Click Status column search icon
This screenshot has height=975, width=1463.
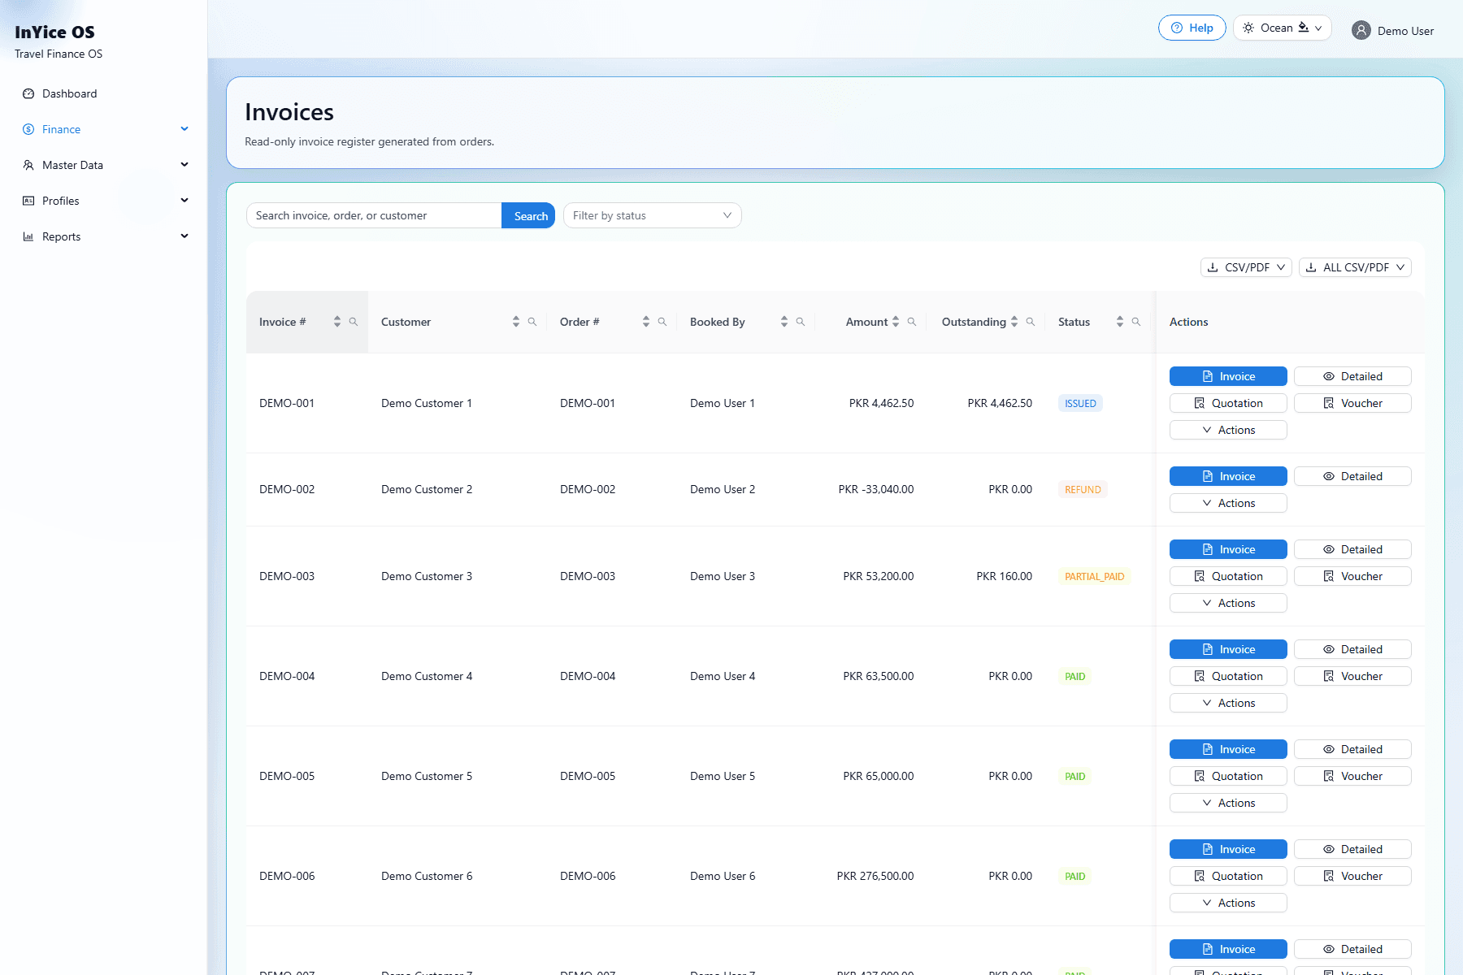click(x=1136, y=322)
